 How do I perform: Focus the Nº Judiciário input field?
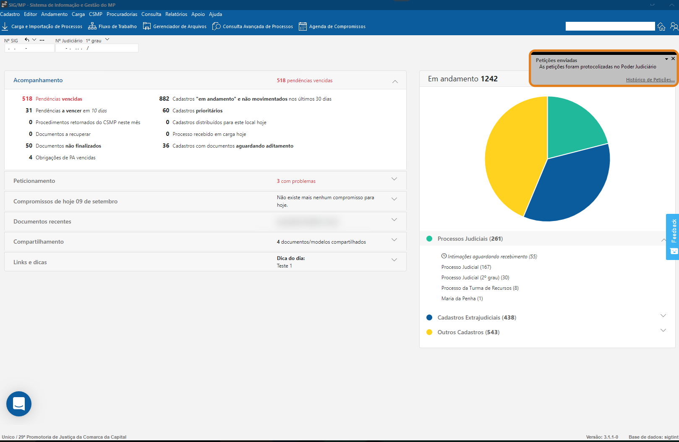[x=97, y=48]
